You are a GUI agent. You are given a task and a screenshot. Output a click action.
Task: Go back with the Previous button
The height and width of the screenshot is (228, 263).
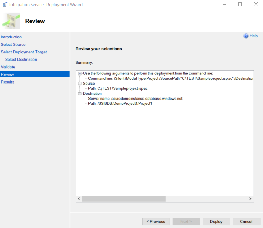tap(156, 221)
